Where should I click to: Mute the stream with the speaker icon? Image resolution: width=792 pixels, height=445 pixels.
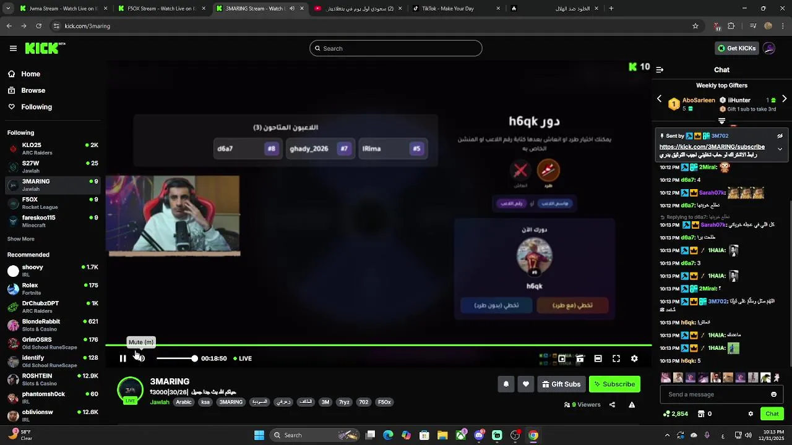(140, 358)
